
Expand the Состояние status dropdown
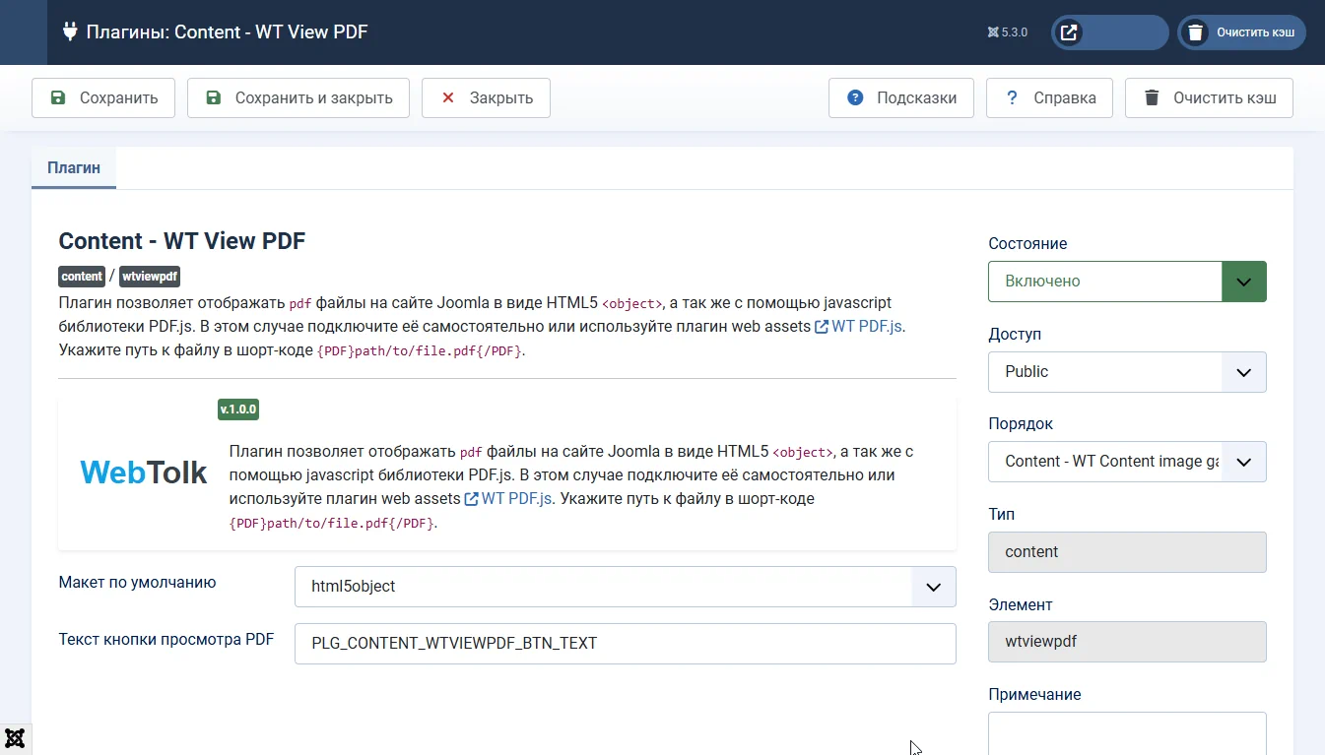(1126, 282)
